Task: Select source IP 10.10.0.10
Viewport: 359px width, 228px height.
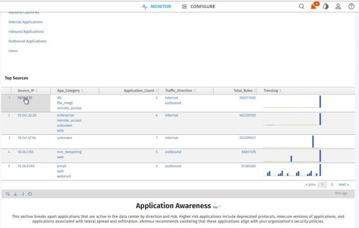Action: click(x=25, y=98)
